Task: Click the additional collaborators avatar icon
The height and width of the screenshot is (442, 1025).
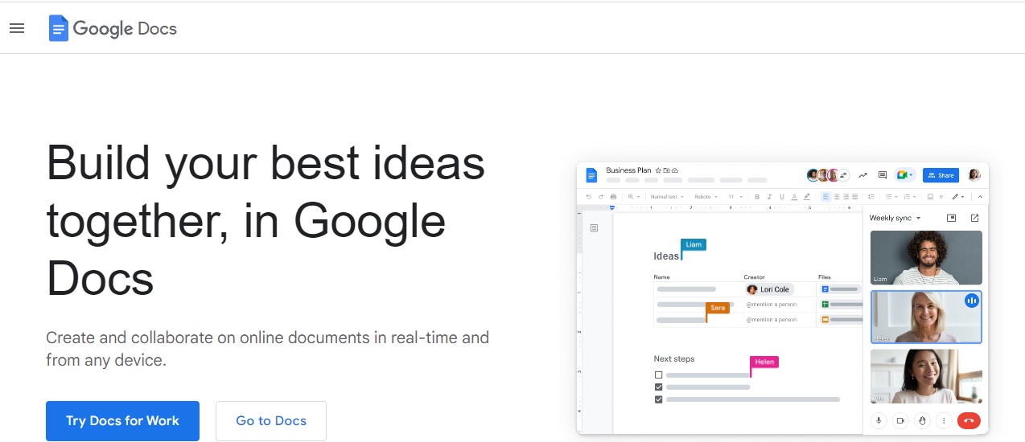Action: pyautogui.click(x=843, y=175)
